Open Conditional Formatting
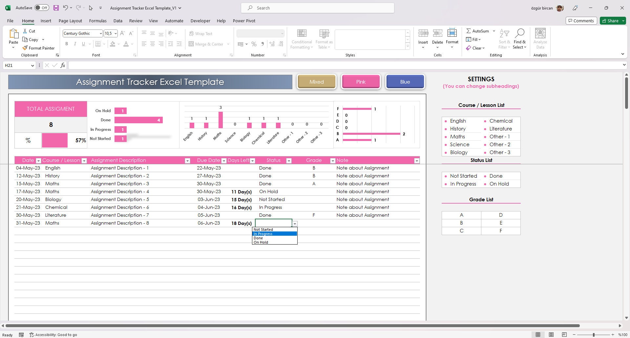 [x=302, y=39]
